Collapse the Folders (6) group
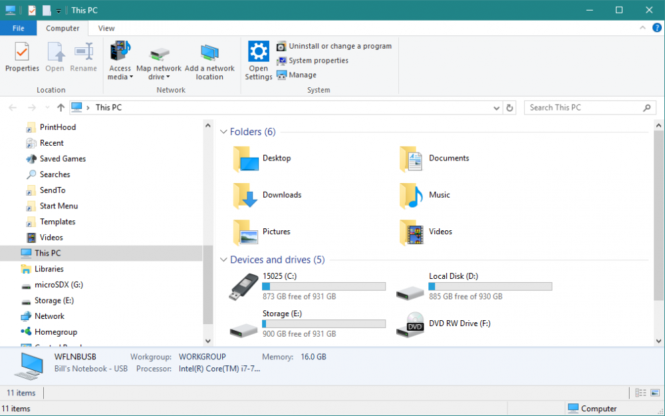This screenshot has height=416, width=665. click(223, 132)
